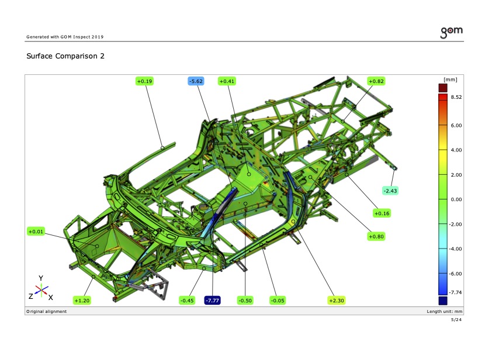Click the dark blue bottom legend swatch
Image resolution: width=492 pixels, height=348 pixels.
point(443,301)
